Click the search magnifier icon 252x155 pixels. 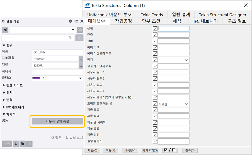[x=70, y=38]
